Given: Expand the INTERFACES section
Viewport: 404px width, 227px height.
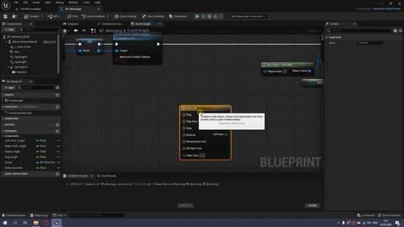Looking at the screenshot, I should click(3, 119).
